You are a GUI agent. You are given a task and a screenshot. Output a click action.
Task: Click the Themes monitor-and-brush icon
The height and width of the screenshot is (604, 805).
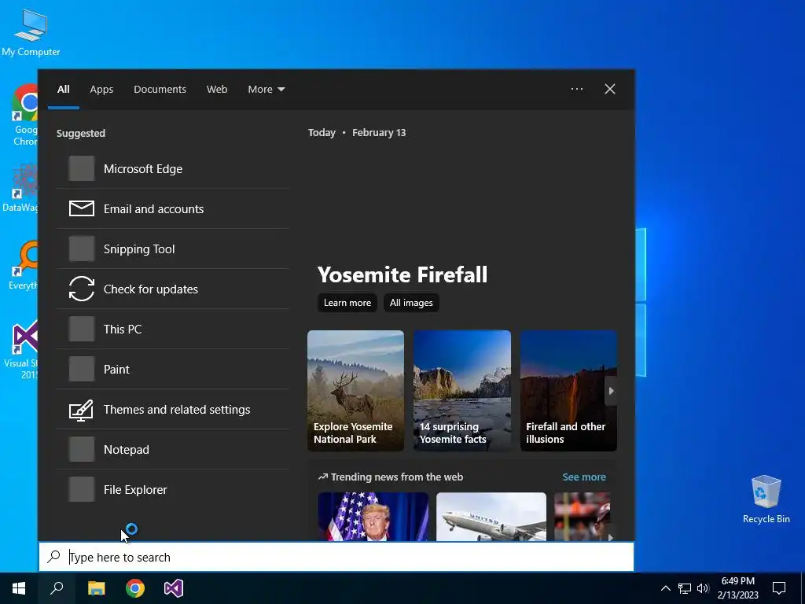(x=82, y=410)
